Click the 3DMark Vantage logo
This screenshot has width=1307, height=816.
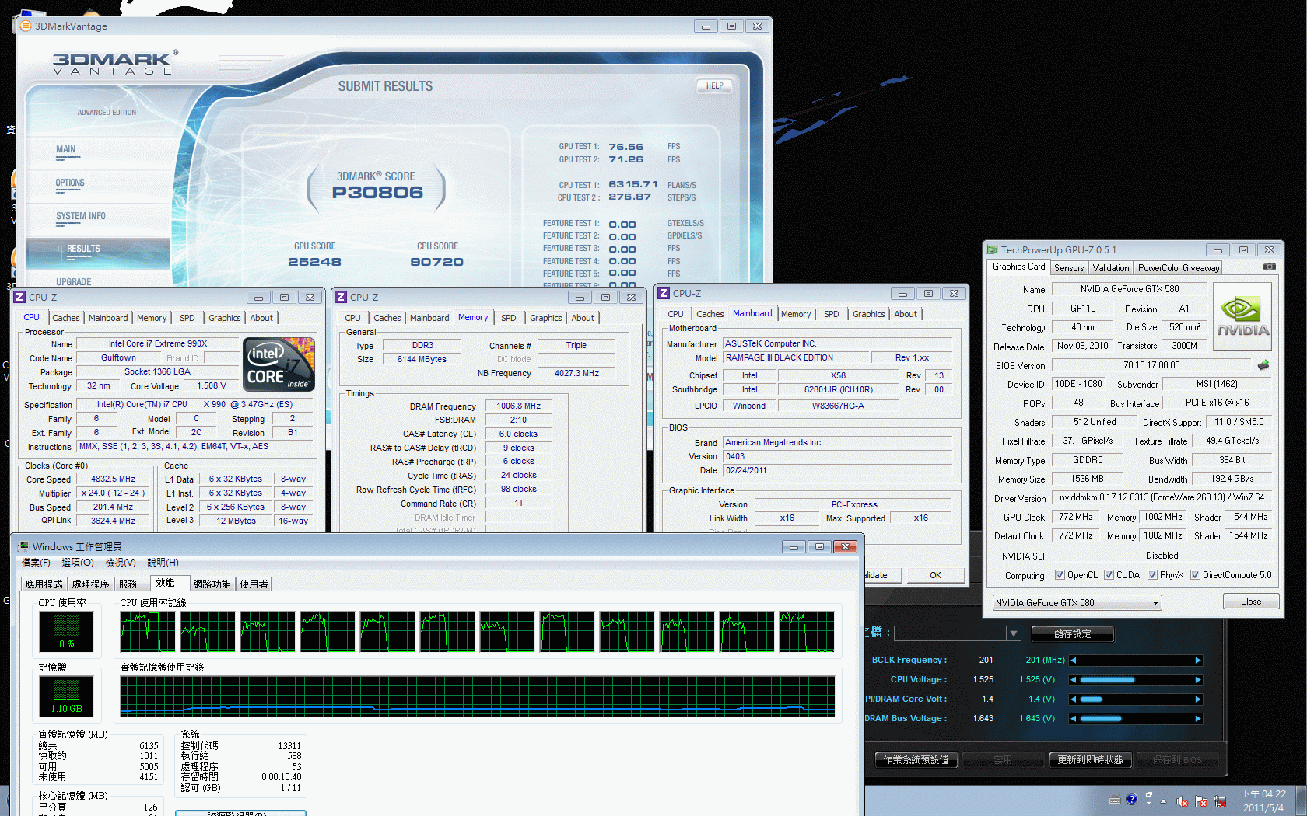click(115, 63)
